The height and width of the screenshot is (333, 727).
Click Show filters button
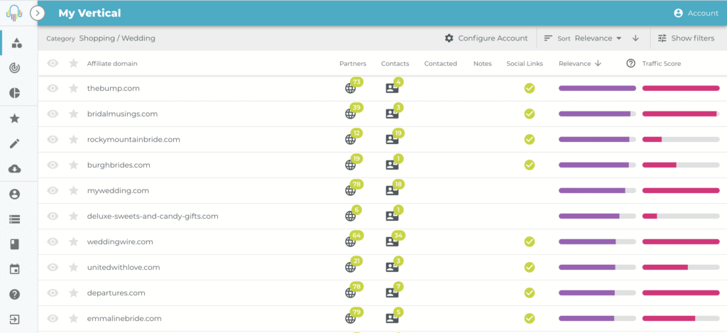[686, 38]
